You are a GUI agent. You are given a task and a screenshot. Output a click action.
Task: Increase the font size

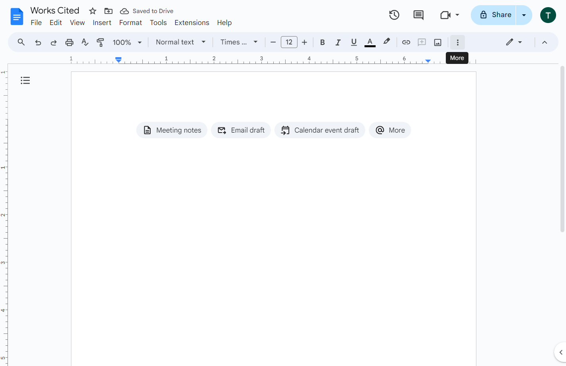tap(305, 42)
